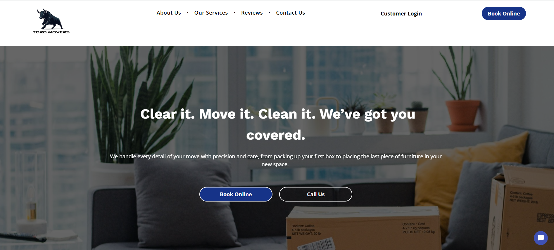Select Reviews in the top navigation

pos(252,13)
